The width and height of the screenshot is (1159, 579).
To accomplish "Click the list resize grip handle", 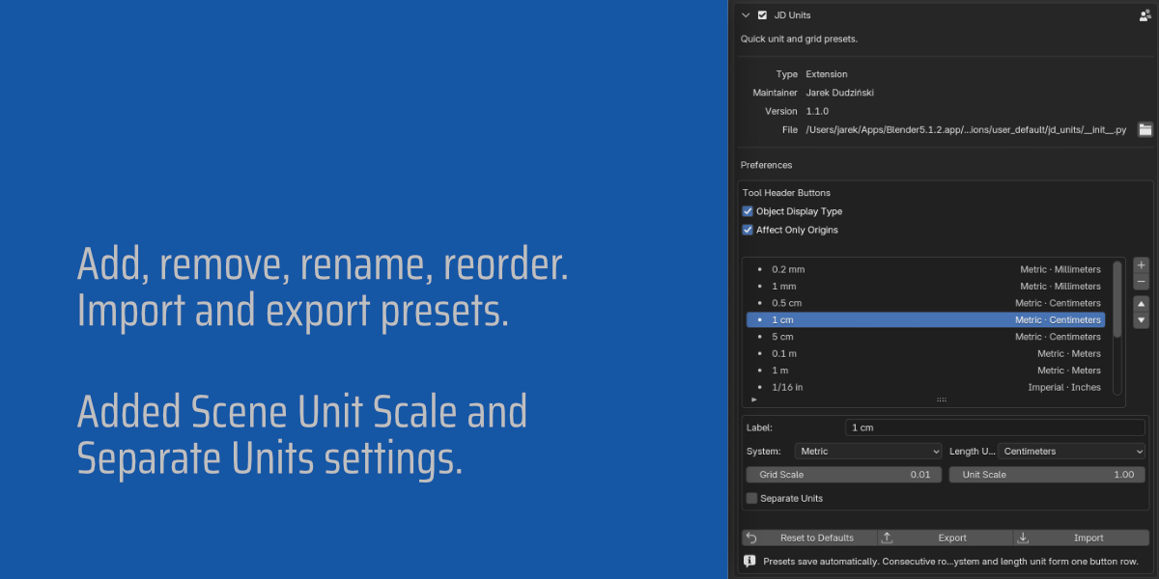I will (x=942, y=399).
